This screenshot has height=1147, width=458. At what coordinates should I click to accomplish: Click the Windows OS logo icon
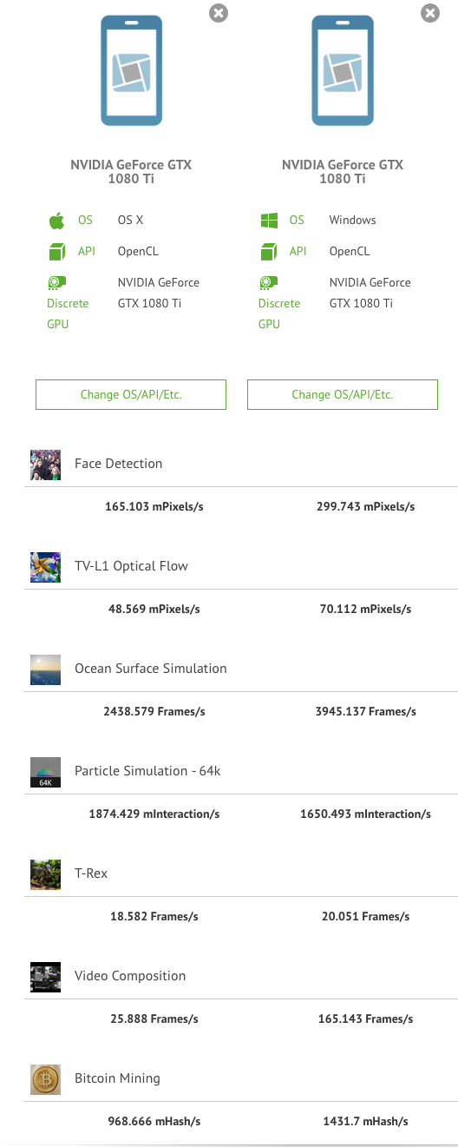269,221
